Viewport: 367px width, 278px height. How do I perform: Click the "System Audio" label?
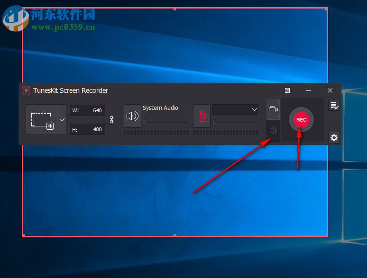tap(160, 108)
